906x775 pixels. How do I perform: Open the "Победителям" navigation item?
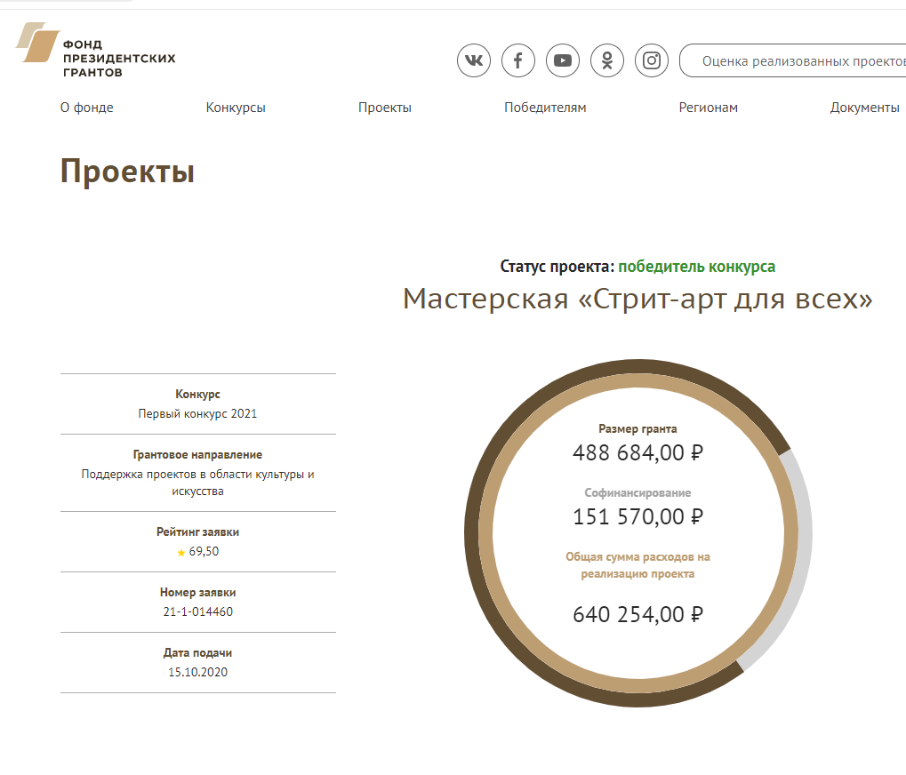click(545, 108)
